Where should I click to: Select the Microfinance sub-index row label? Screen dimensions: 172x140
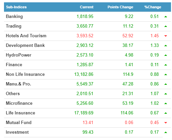[19, 103]
